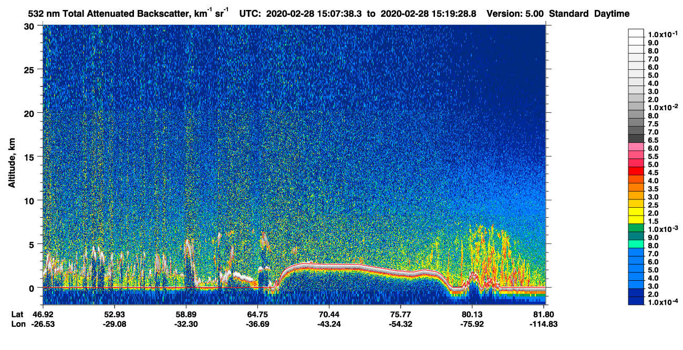Pick the darkest navy swatch at the colorbar bottom
The image size is (683, 350).
(x=636, y=301)
